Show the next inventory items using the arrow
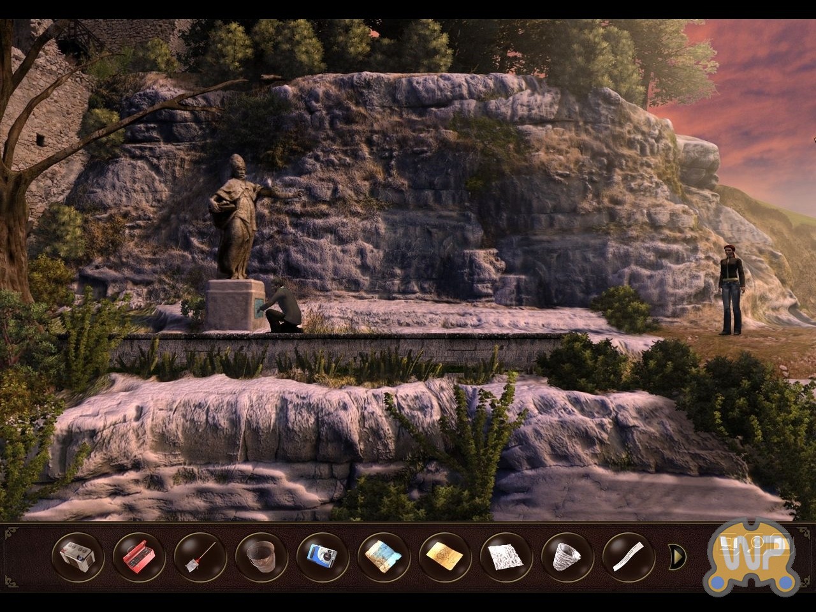The width and height of the screenshot is (816, 612). tap(677, 557)
